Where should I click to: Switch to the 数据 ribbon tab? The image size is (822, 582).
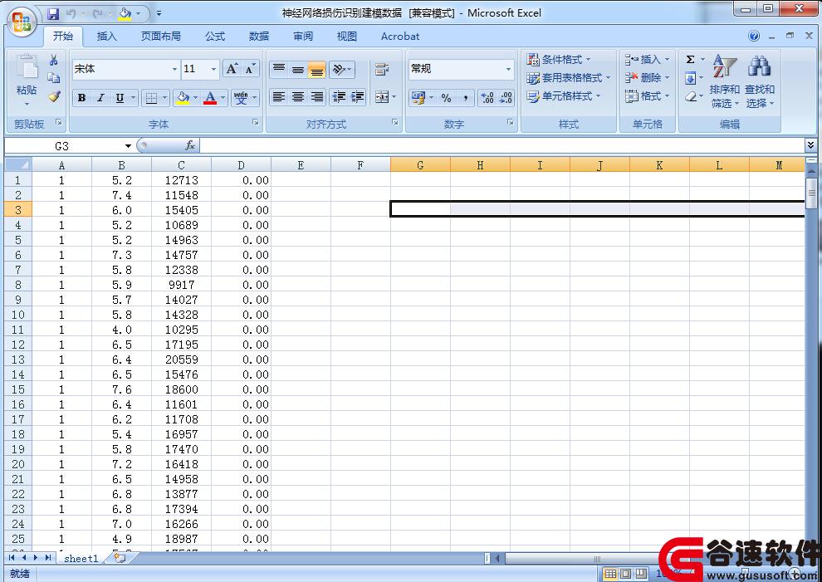point(259,37)
